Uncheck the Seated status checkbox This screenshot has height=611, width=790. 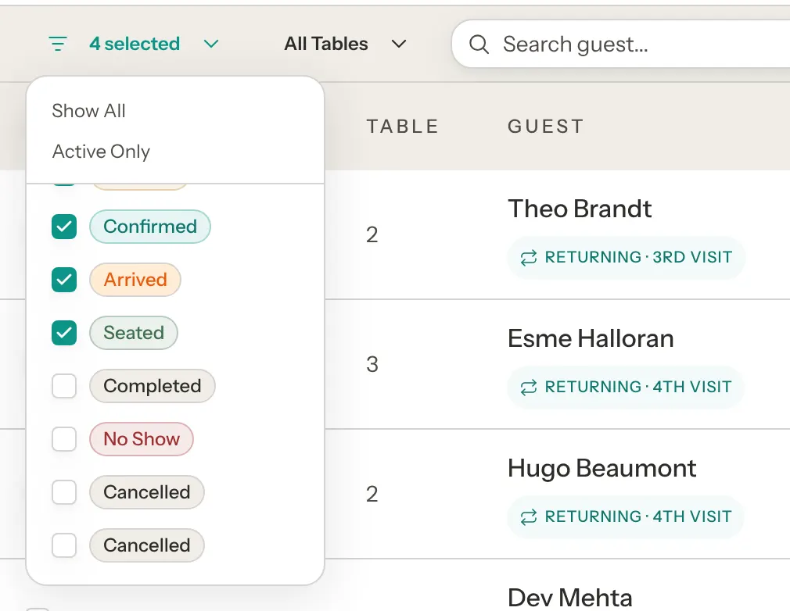click(x=64, y=333)
